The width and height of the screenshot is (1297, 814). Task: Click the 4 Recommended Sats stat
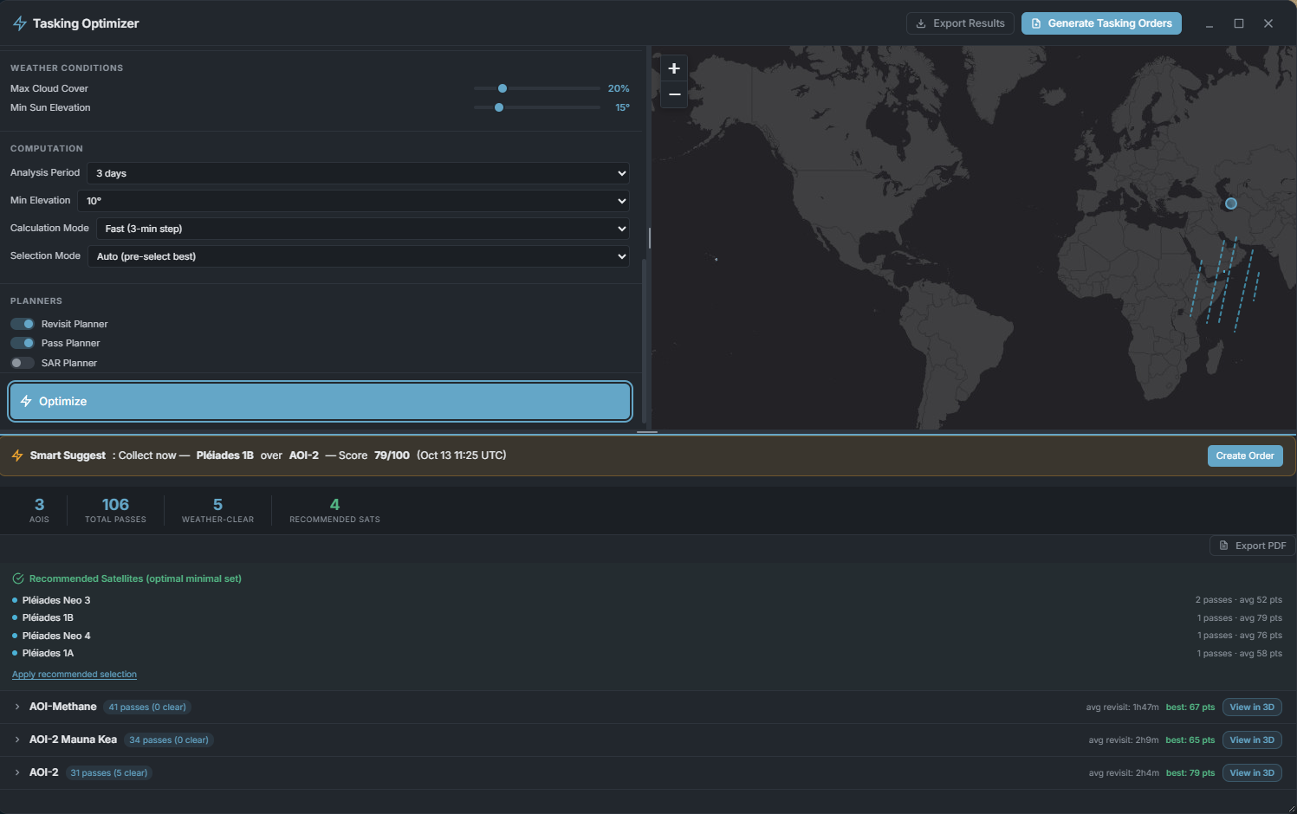click(x=334, y=510)
